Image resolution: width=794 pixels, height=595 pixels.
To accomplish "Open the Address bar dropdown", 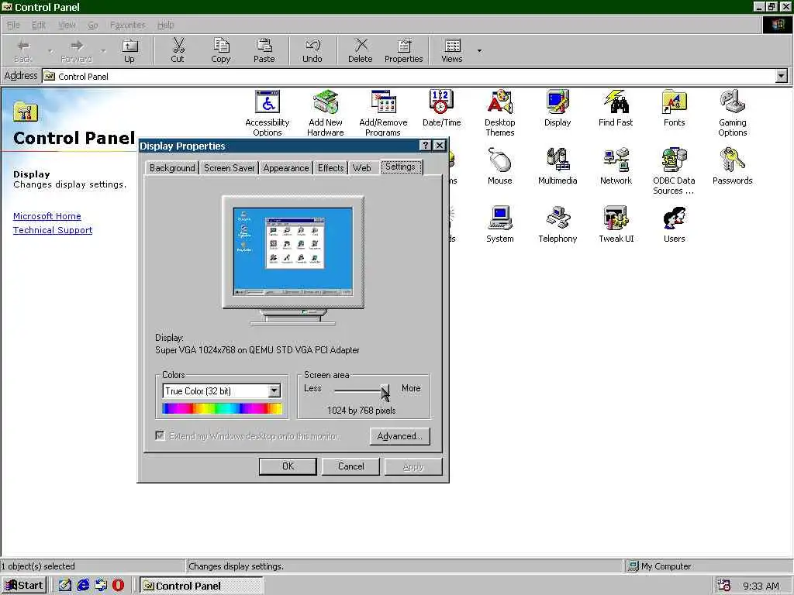I will (782, 77).
